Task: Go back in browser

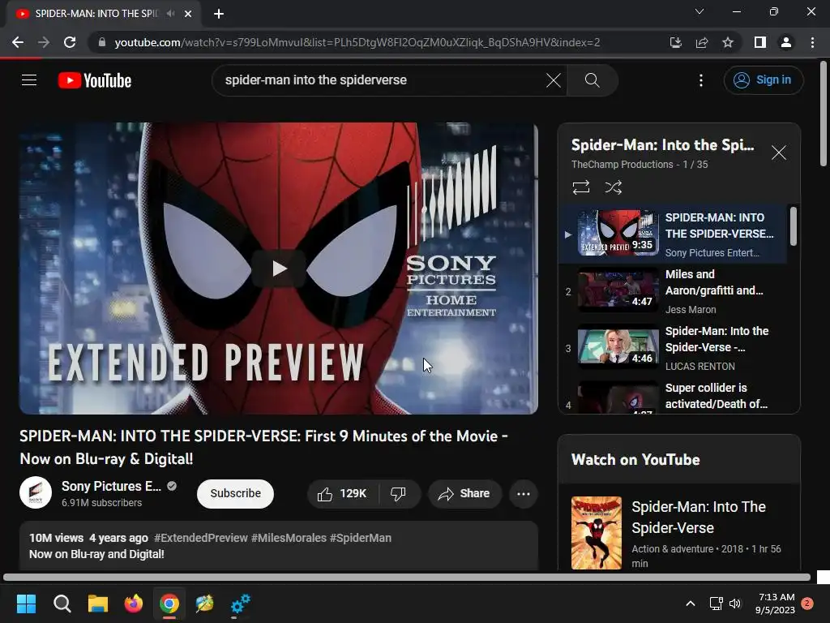Action: tap(18, 42)
